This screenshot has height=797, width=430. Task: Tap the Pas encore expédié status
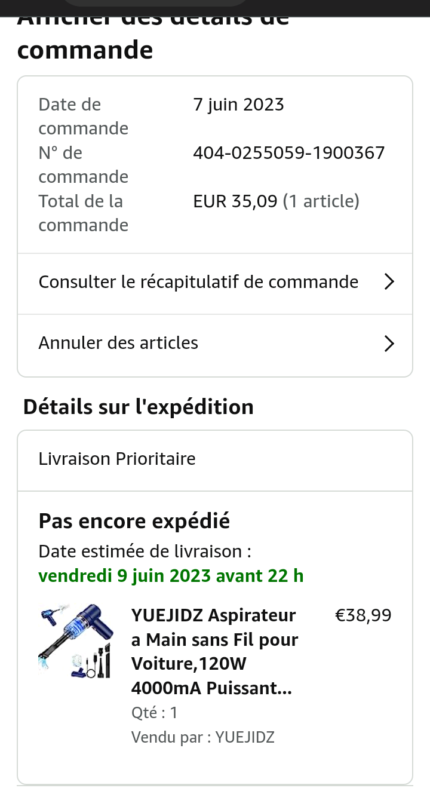click(x=134, y=521)
